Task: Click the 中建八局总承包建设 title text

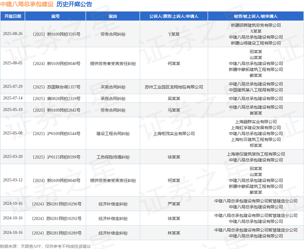Action: (x=27, y=4)
